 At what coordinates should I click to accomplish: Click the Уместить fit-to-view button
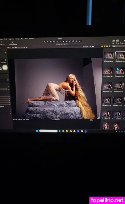(86, 47)
